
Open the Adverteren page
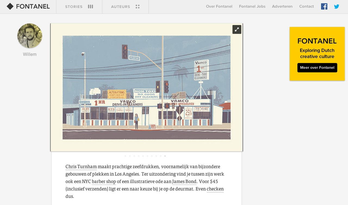point(282,7)
